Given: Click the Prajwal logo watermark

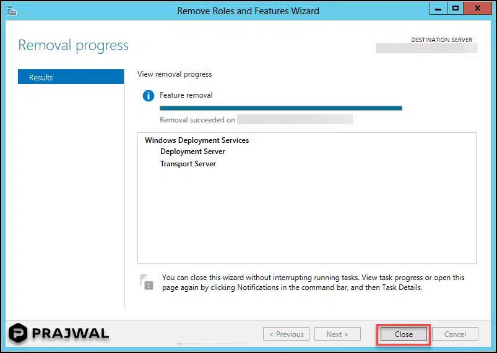Looking at the screenshot, I should coord(59,333).
